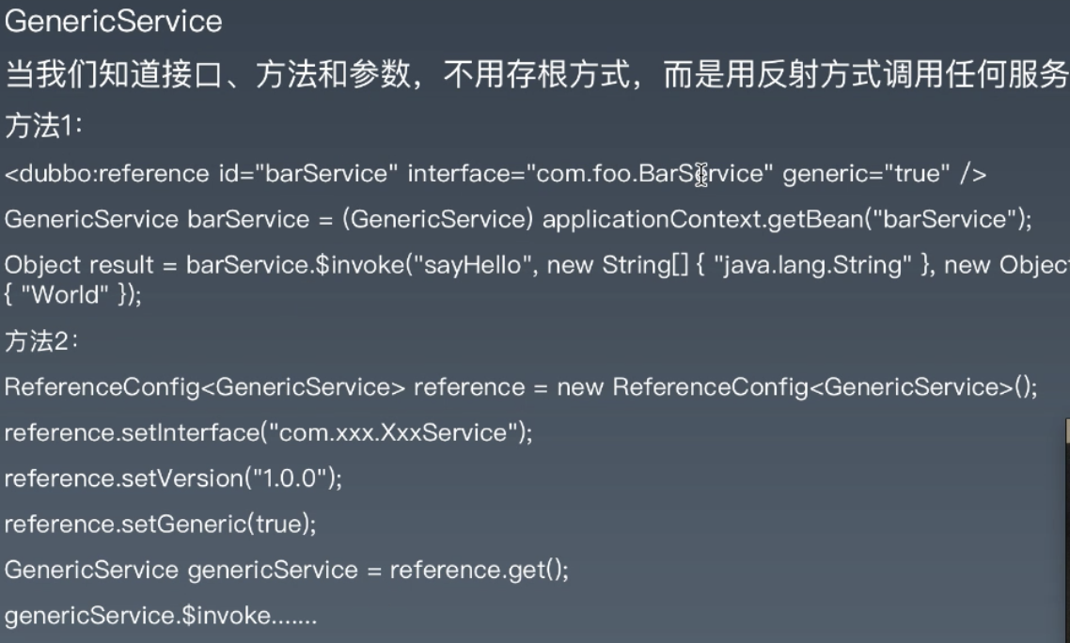Click the vertical scrollbar at the right edge
The height and width of the screenshot is (643, 1070).
1067,532
